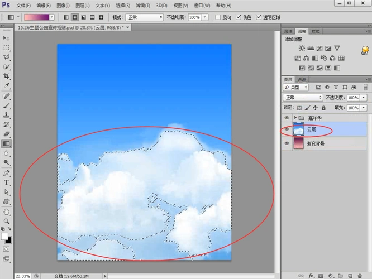The image size is (372, 279).
Task: Switch to the 通道 tab
Action: pyautogui.click(x=302, y=79)
